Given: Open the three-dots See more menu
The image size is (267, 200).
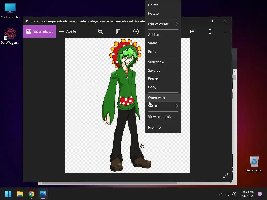Looking at the screenshot, I should coord(225,32).
